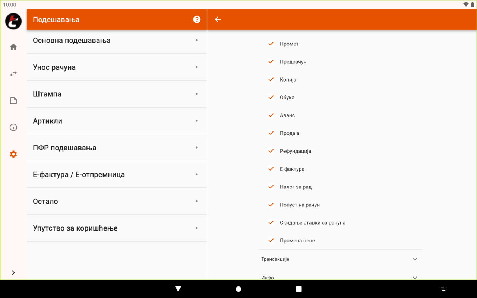Disable the Рефундација checkbox
Viewport: 477px width, 298px height.
click(271, 151)
